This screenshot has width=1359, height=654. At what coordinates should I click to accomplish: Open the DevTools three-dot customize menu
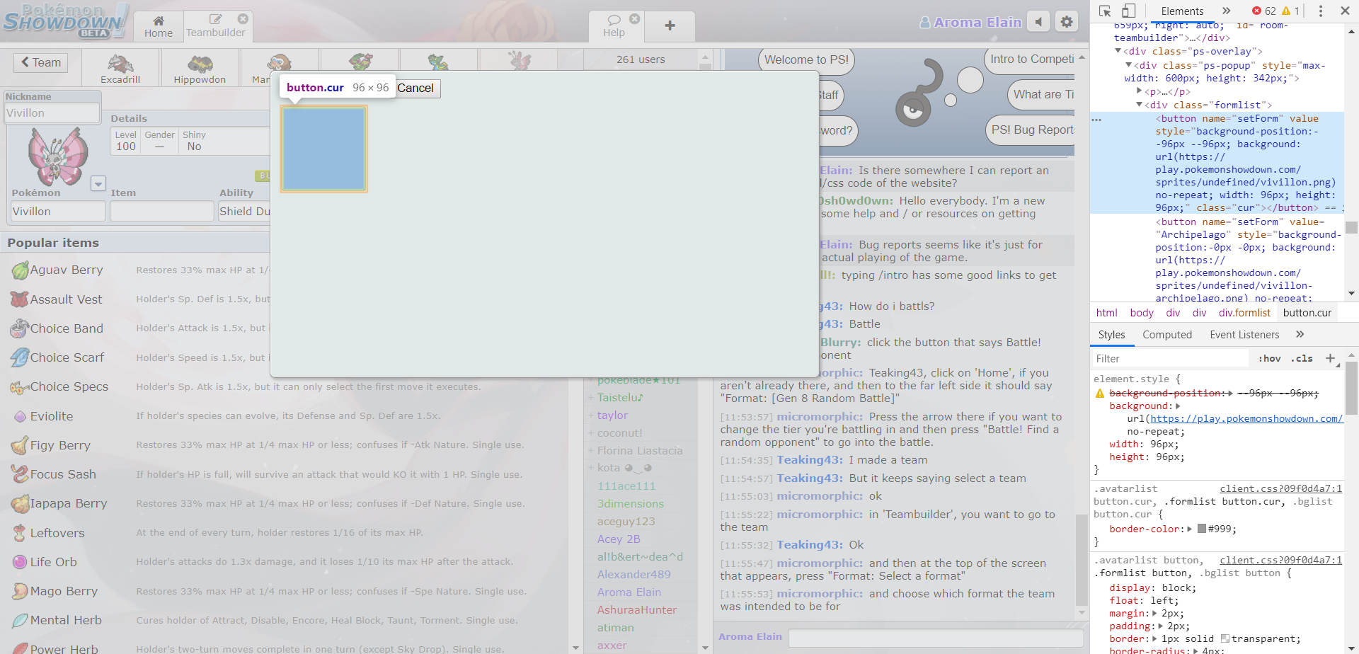click(x=1321, y=11)
